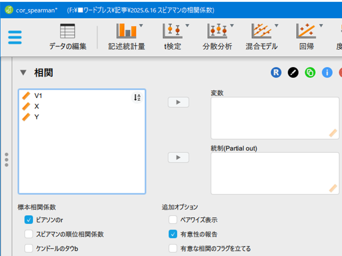342x256 pixels.
Task: Click the three-dot panel resize handle
Action: (x=6, y=160)
